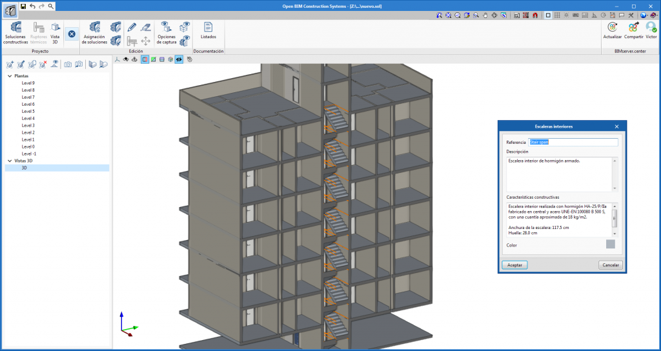The height and width of the screenshot is (351, 661).
Task: Click the save floppy disk icon
Action: point(23,6)
